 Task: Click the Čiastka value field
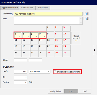point(21,82)
